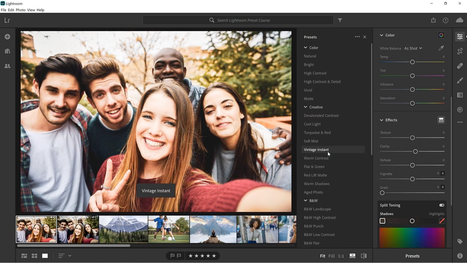Toggle the White Balance eyedropper

[x=441, y=48]
